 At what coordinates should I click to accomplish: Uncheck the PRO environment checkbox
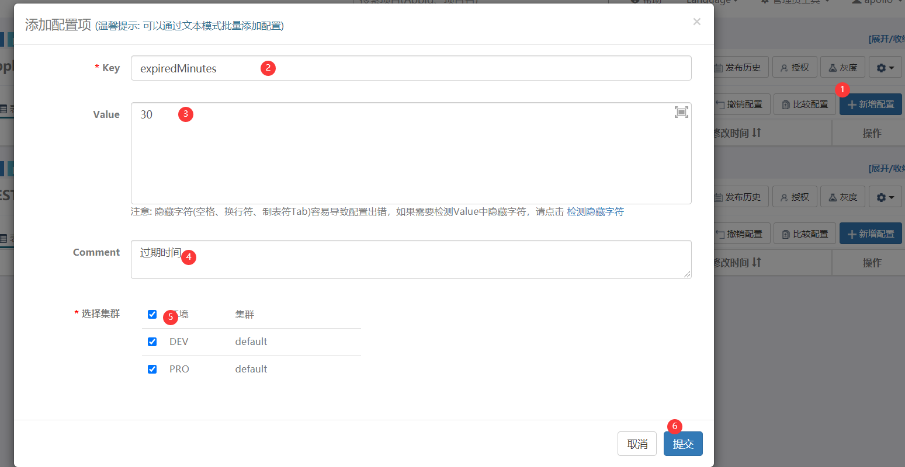coord(152,369)
